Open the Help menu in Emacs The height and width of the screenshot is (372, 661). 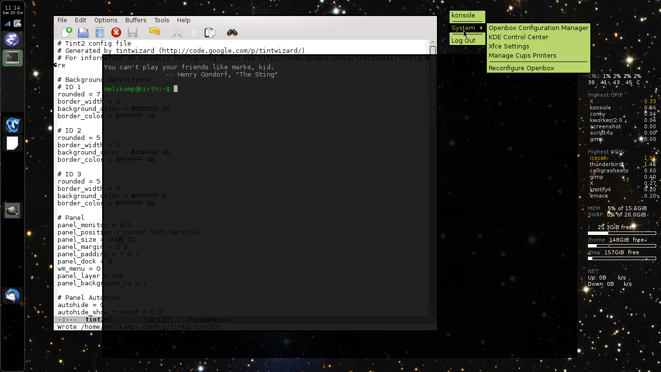point(183,20)
